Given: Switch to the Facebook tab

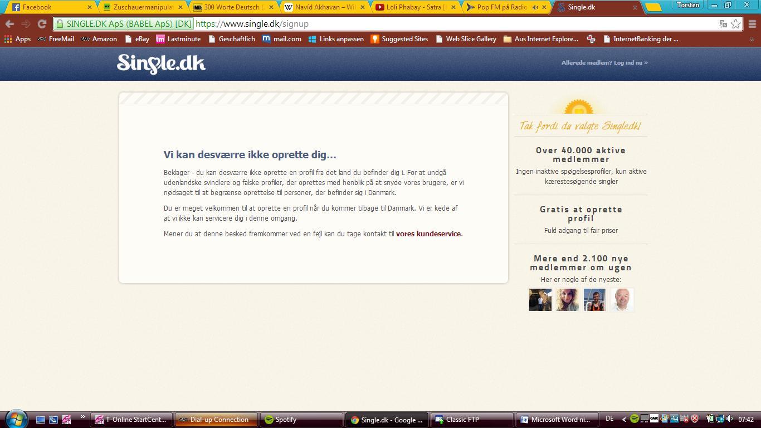Looking at the screenshot, I should (50, 7).
